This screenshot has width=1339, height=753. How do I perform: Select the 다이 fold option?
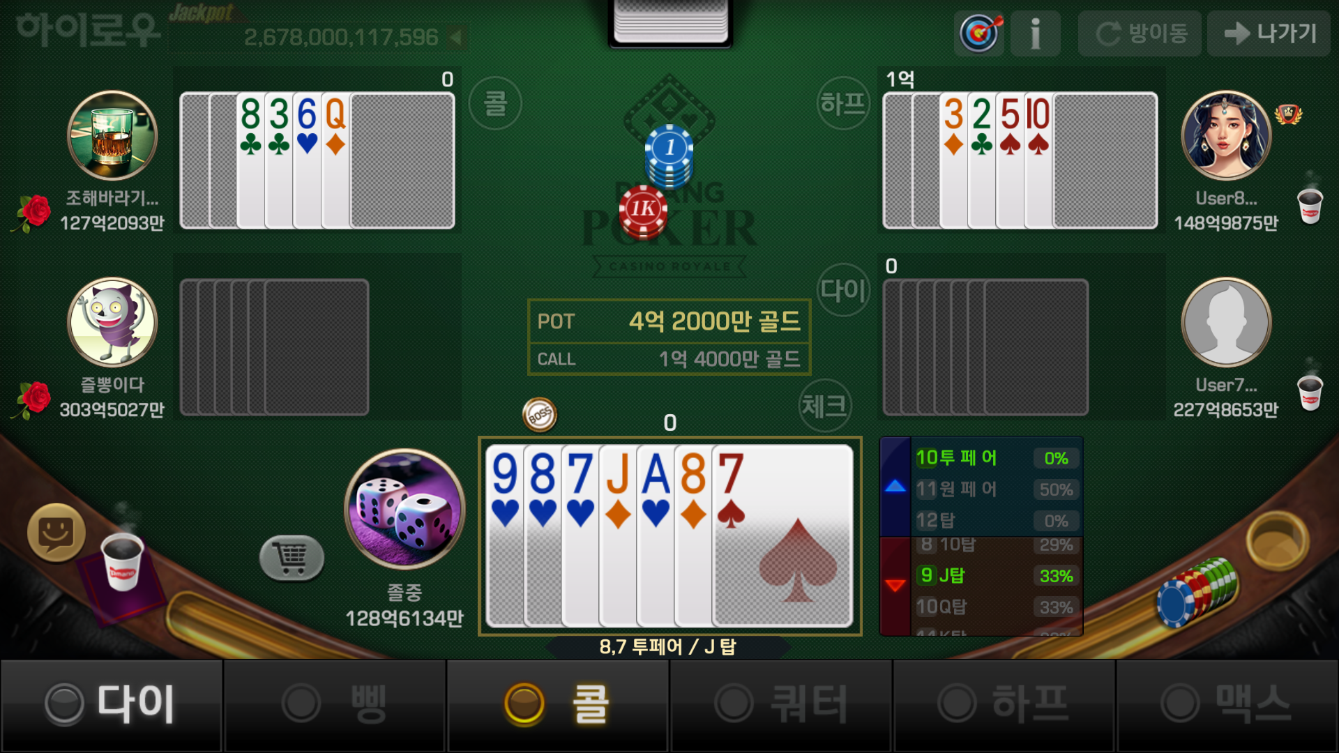point(112,704)
